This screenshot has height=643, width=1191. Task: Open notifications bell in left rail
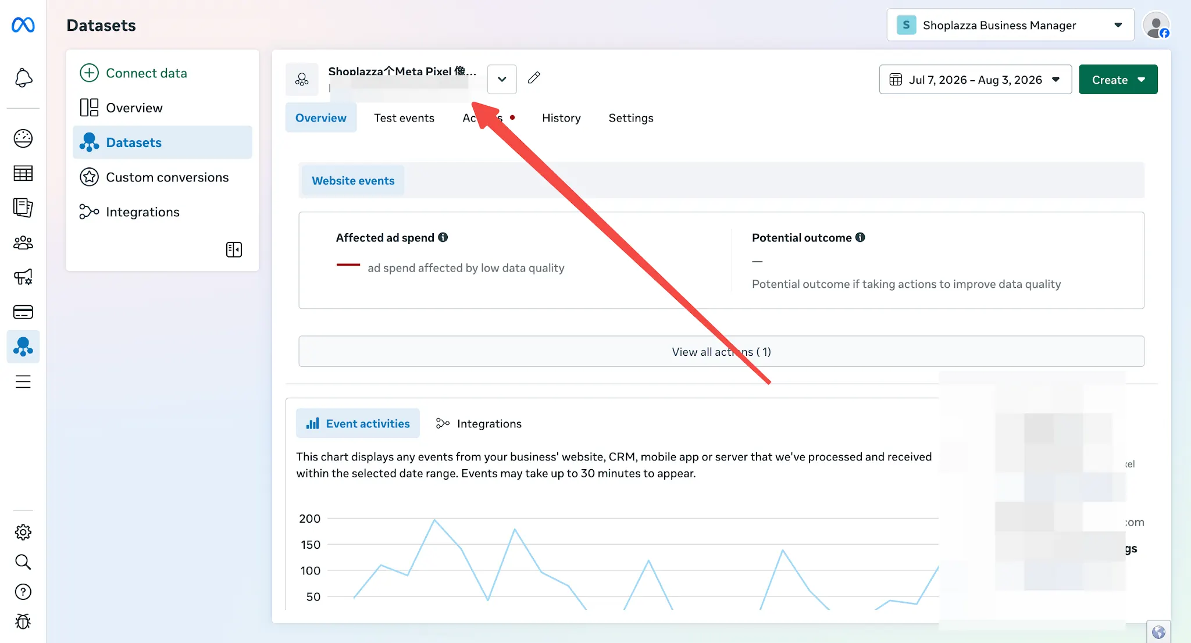23,78
